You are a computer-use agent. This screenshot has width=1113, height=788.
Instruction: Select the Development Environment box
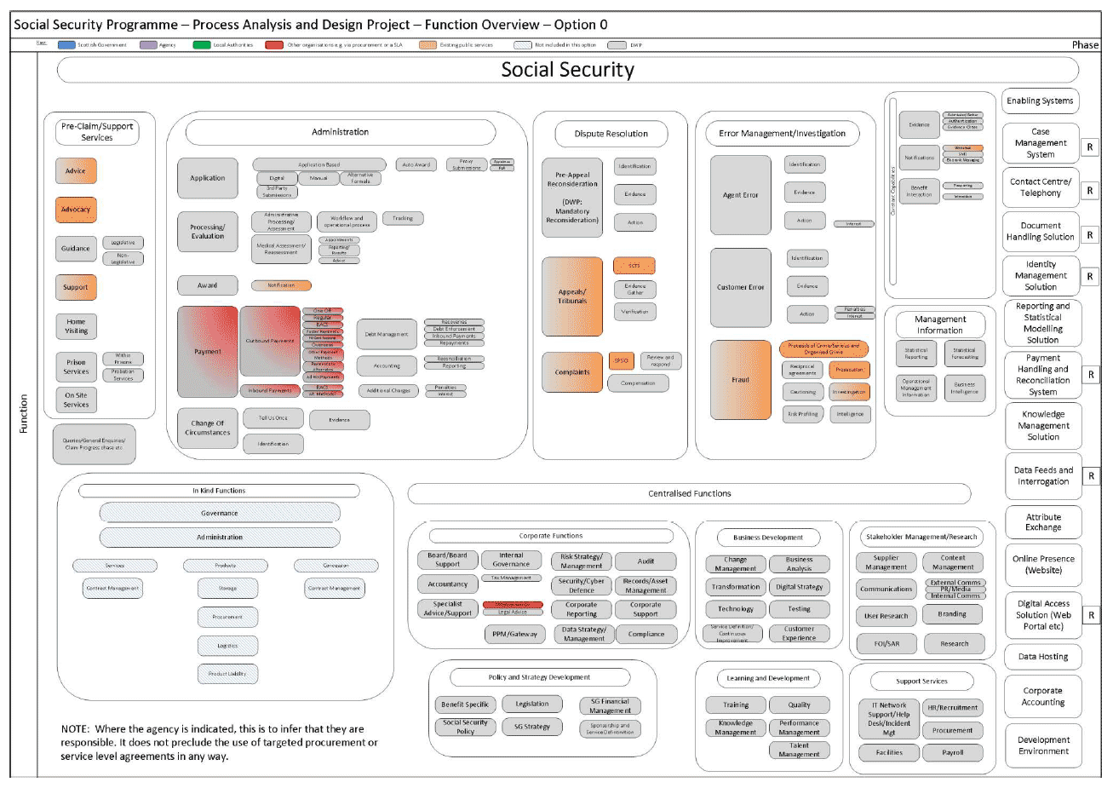click(x=1043, y=745)
